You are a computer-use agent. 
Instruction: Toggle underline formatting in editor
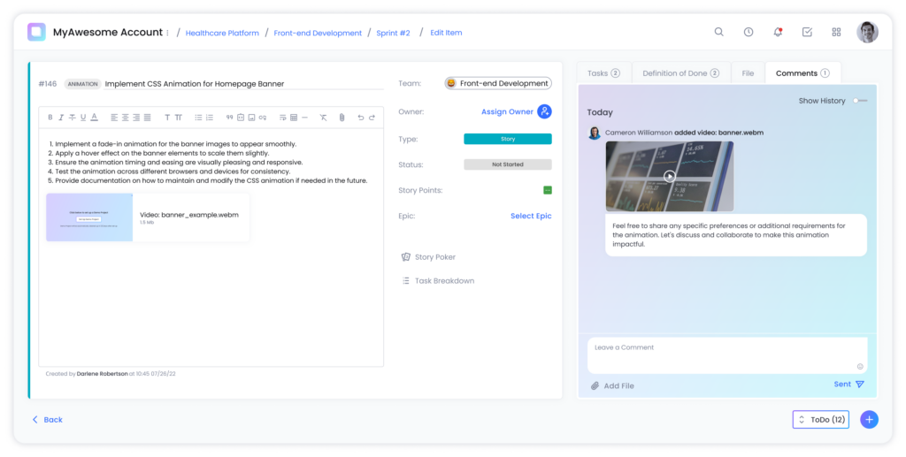click(83, 117)
